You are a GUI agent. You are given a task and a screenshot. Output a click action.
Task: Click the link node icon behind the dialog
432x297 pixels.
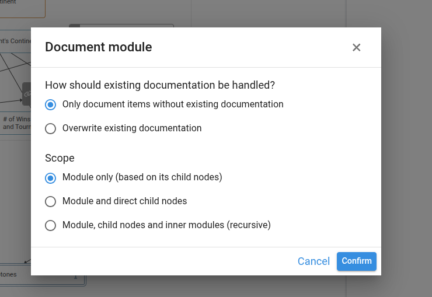[x=27, y=94]
